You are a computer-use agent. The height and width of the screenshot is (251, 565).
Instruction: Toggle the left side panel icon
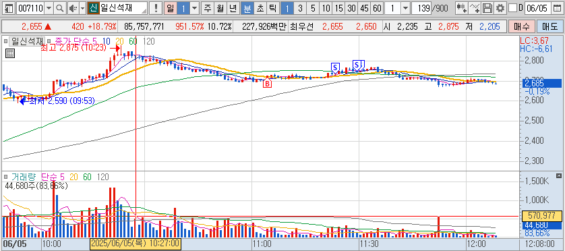coord(8,8)
